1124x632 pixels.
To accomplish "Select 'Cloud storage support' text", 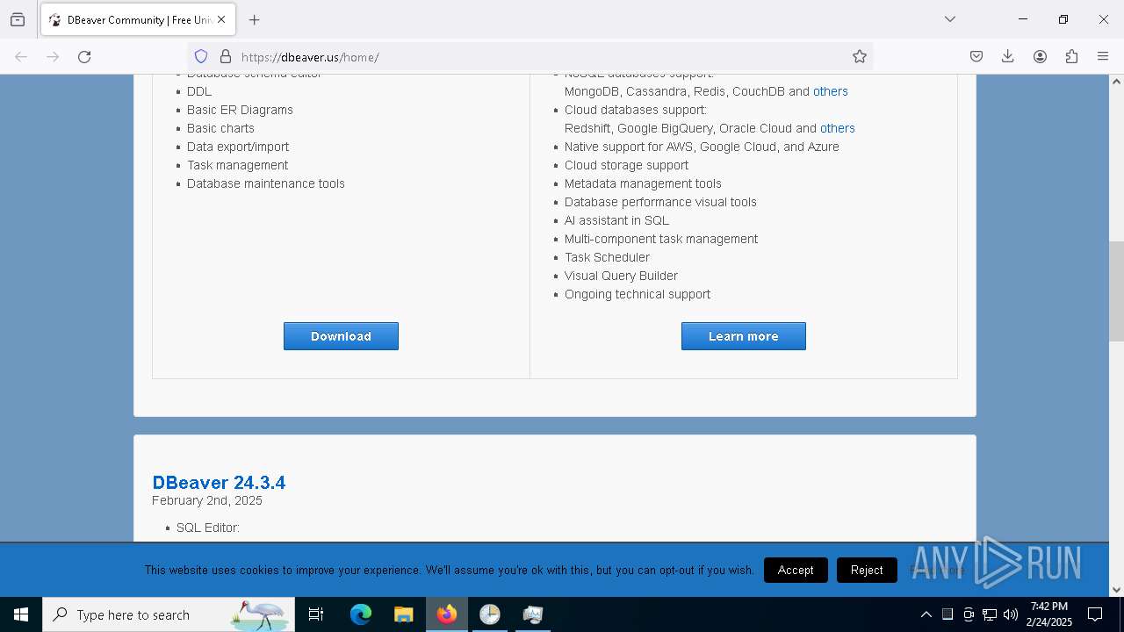I will pos(626,165).
